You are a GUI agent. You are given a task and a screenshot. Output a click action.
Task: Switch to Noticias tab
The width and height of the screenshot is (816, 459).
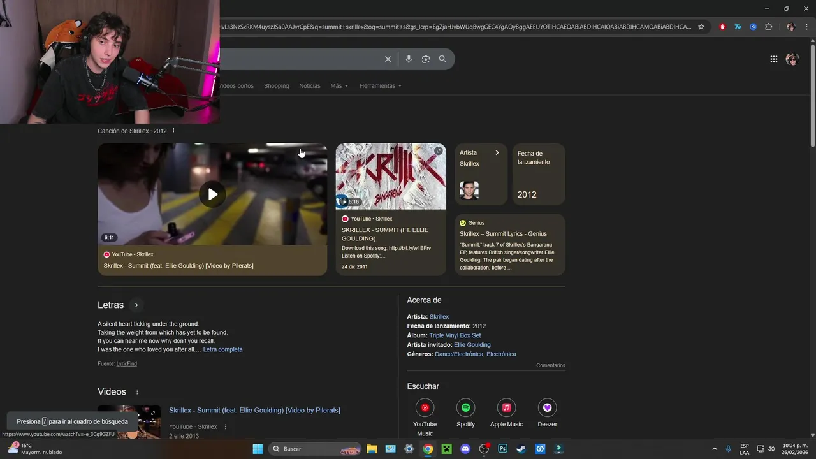tap(310, 86)
